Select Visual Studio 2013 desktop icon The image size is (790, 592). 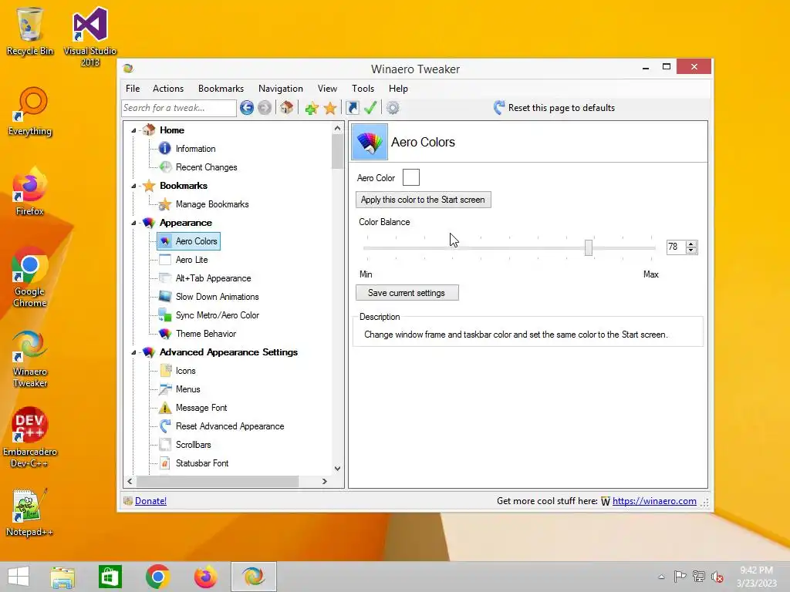pyautogui.click(x=90, y=37)
